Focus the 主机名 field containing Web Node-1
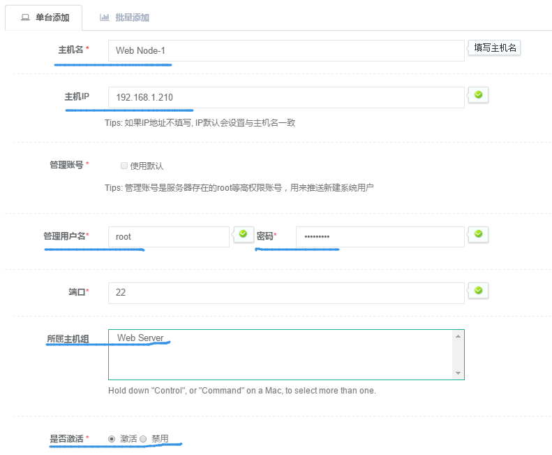552x455 pixels. [286, 51]
